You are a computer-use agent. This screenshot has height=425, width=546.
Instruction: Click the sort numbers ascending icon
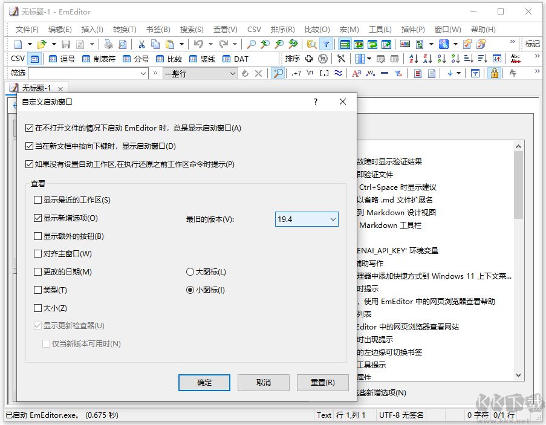pyautogui.click(x=441, y=59)
